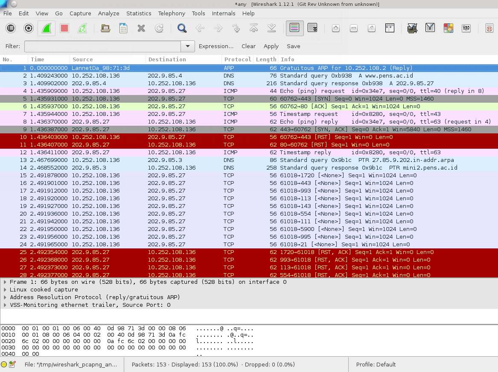Viewport: 498px width, 372px height.
Task: Go to specific packet number icon
Action: pyautogui.click(x=236, y=28)
